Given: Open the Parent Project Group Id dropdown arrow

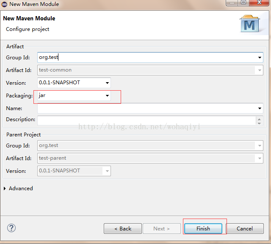Looking at the screenshot, I should pos(260,146).
